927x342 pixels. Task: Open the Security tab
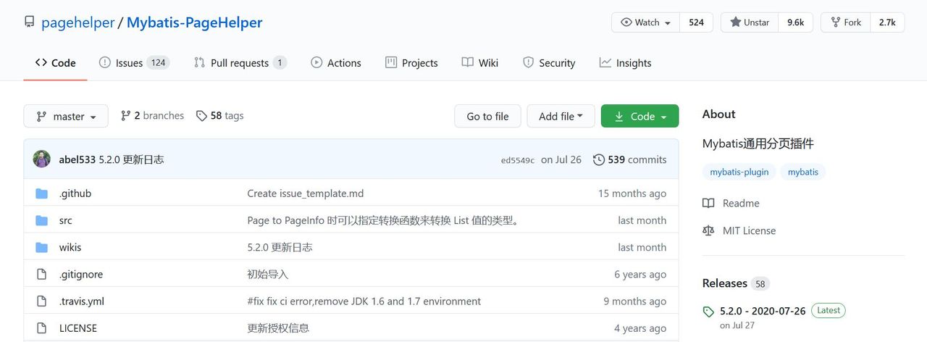[x=549, y=63]
